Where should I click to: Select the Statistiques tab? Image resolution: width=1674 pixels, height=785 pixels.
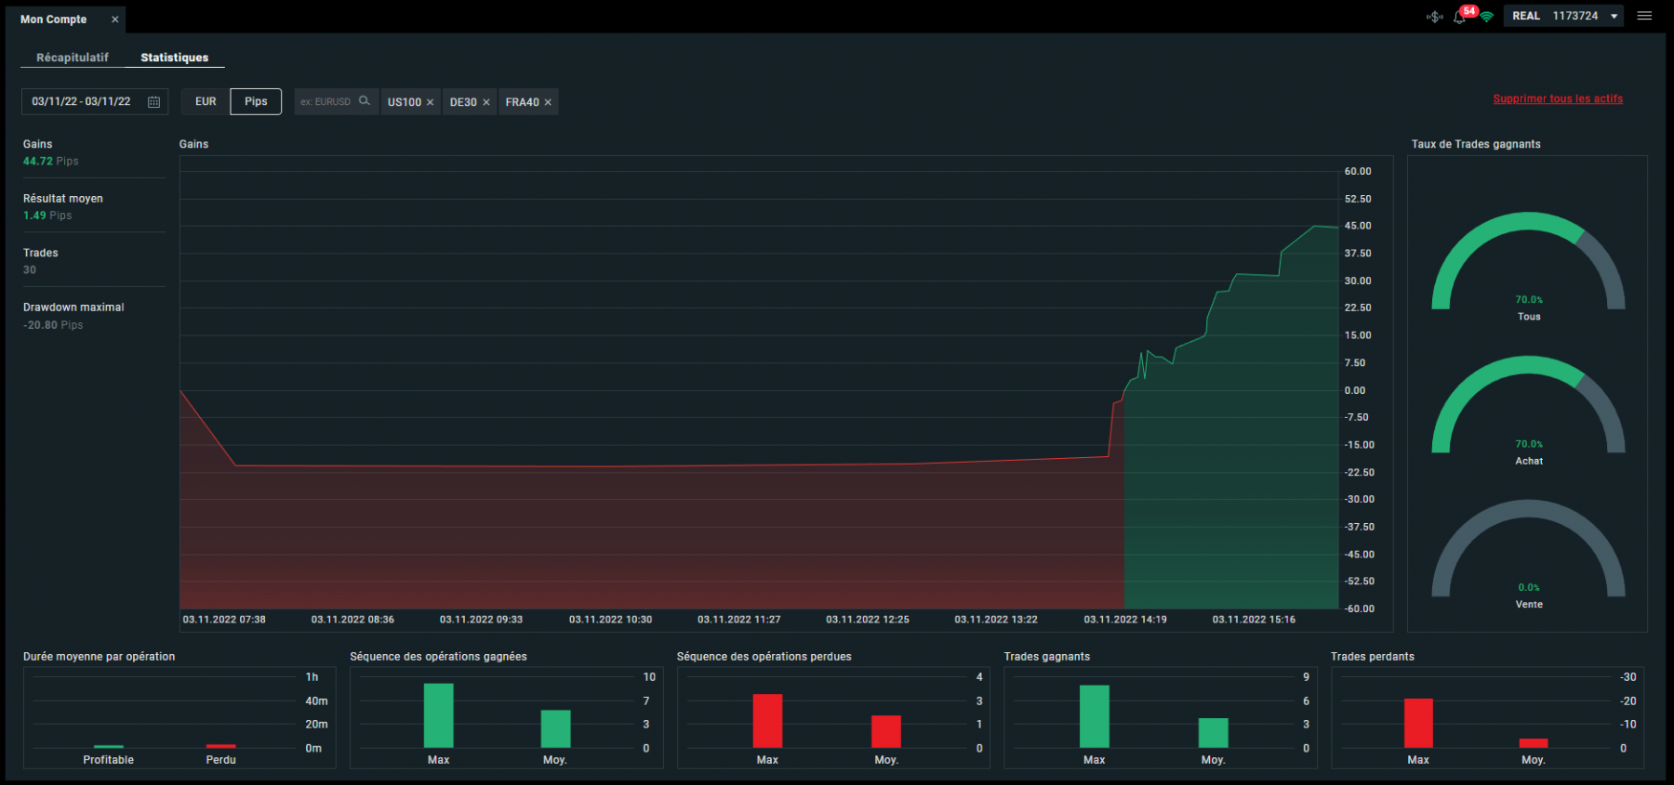[175, 58]
